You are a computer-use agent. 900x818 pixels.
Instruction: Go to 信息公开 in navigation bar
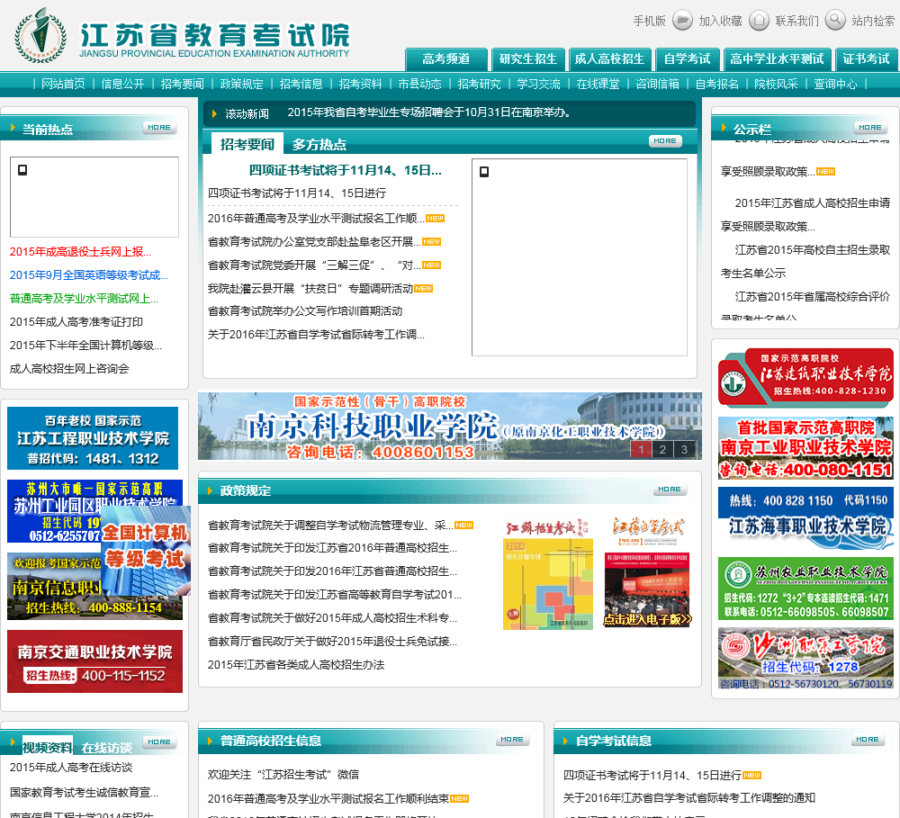point(122,84)
